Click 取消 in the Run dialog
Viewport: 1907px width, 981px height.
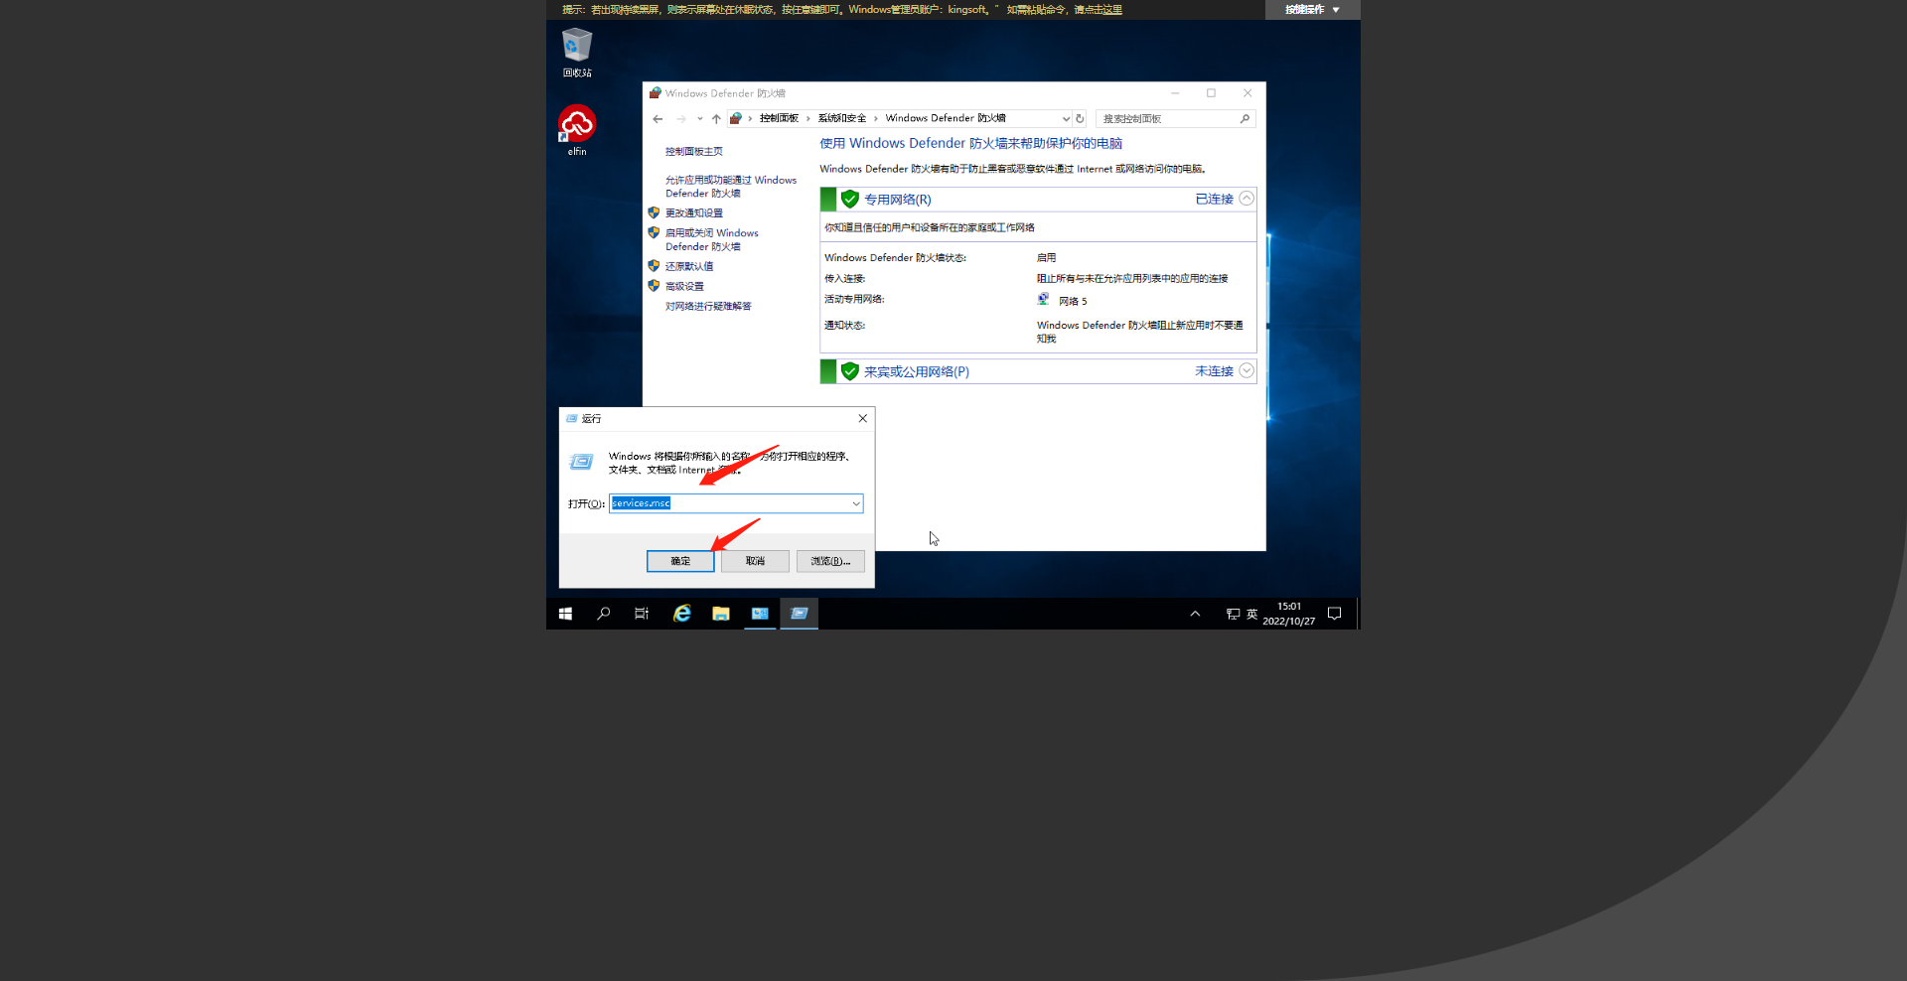point(756,561)
